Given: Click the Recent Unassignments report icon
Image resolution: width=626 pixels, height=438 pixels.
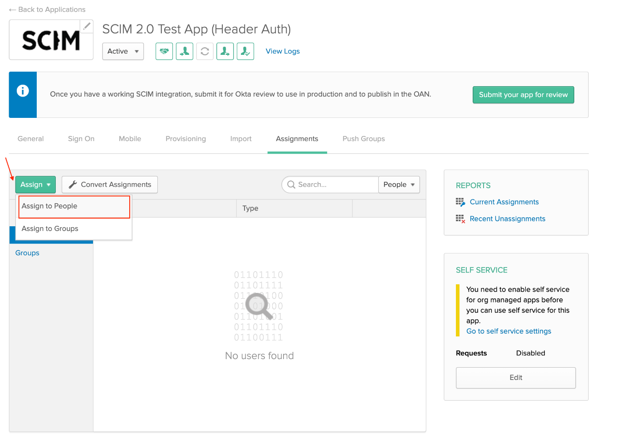Looking at the screenshot, I should tap(460, 219).
